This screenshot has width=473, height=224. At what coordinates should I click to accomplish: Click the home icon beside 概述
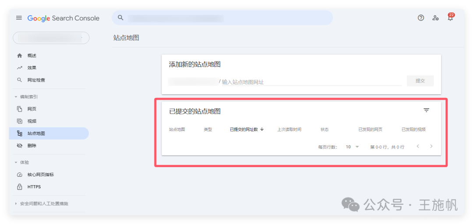point(20,55)
